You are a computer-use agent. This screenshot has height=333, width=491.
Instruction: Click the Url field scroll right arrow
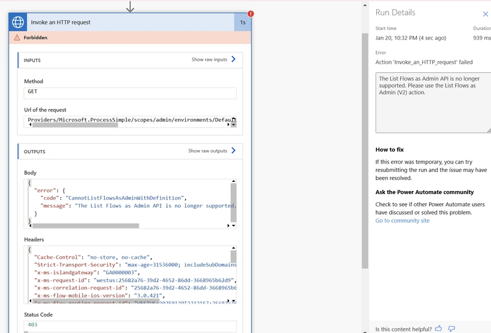tap(228, 125)
